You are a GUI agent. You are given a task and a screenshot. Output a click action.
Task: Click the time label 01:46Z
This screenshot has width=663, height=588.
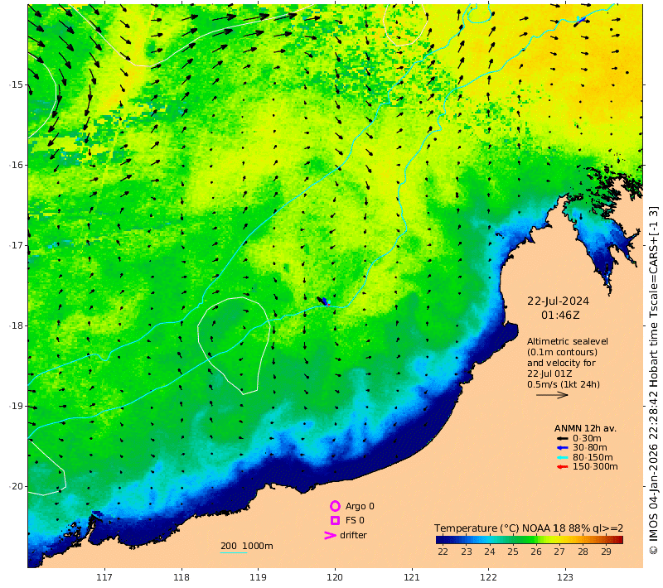click(560, 316)
